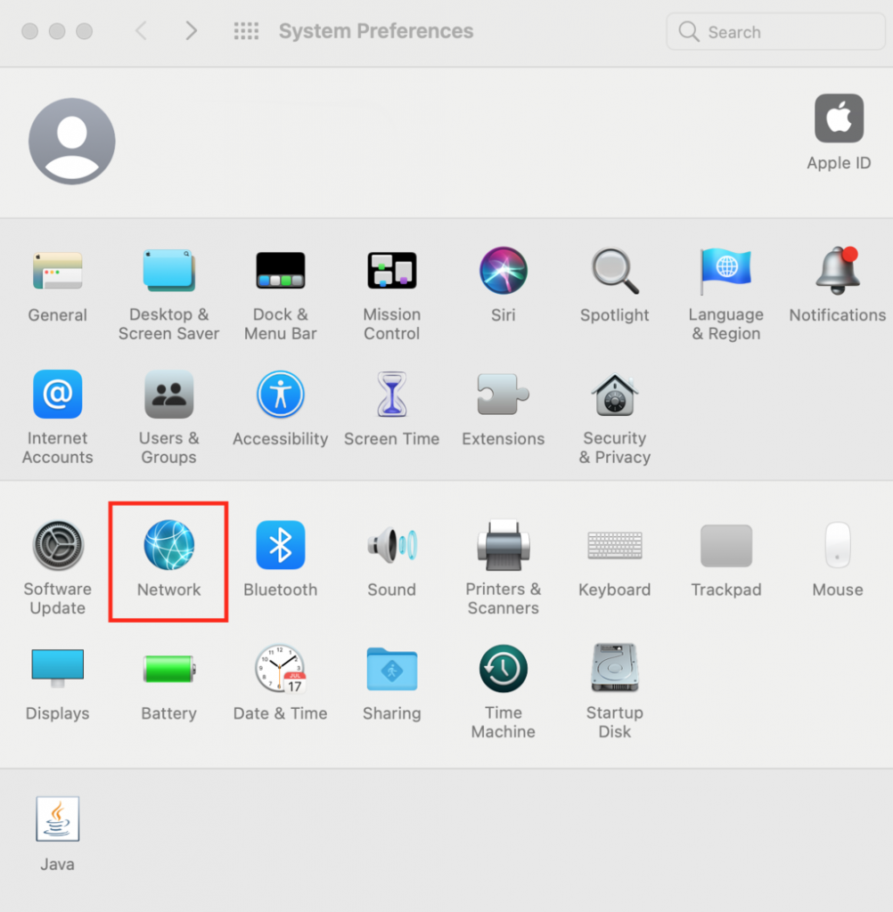
Task: Open Users & Groups settings
Action: pos(168,394)
